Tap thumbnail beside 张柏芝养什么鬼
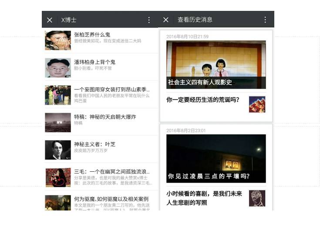Screen dimensions: 320x227 [58, 40]
